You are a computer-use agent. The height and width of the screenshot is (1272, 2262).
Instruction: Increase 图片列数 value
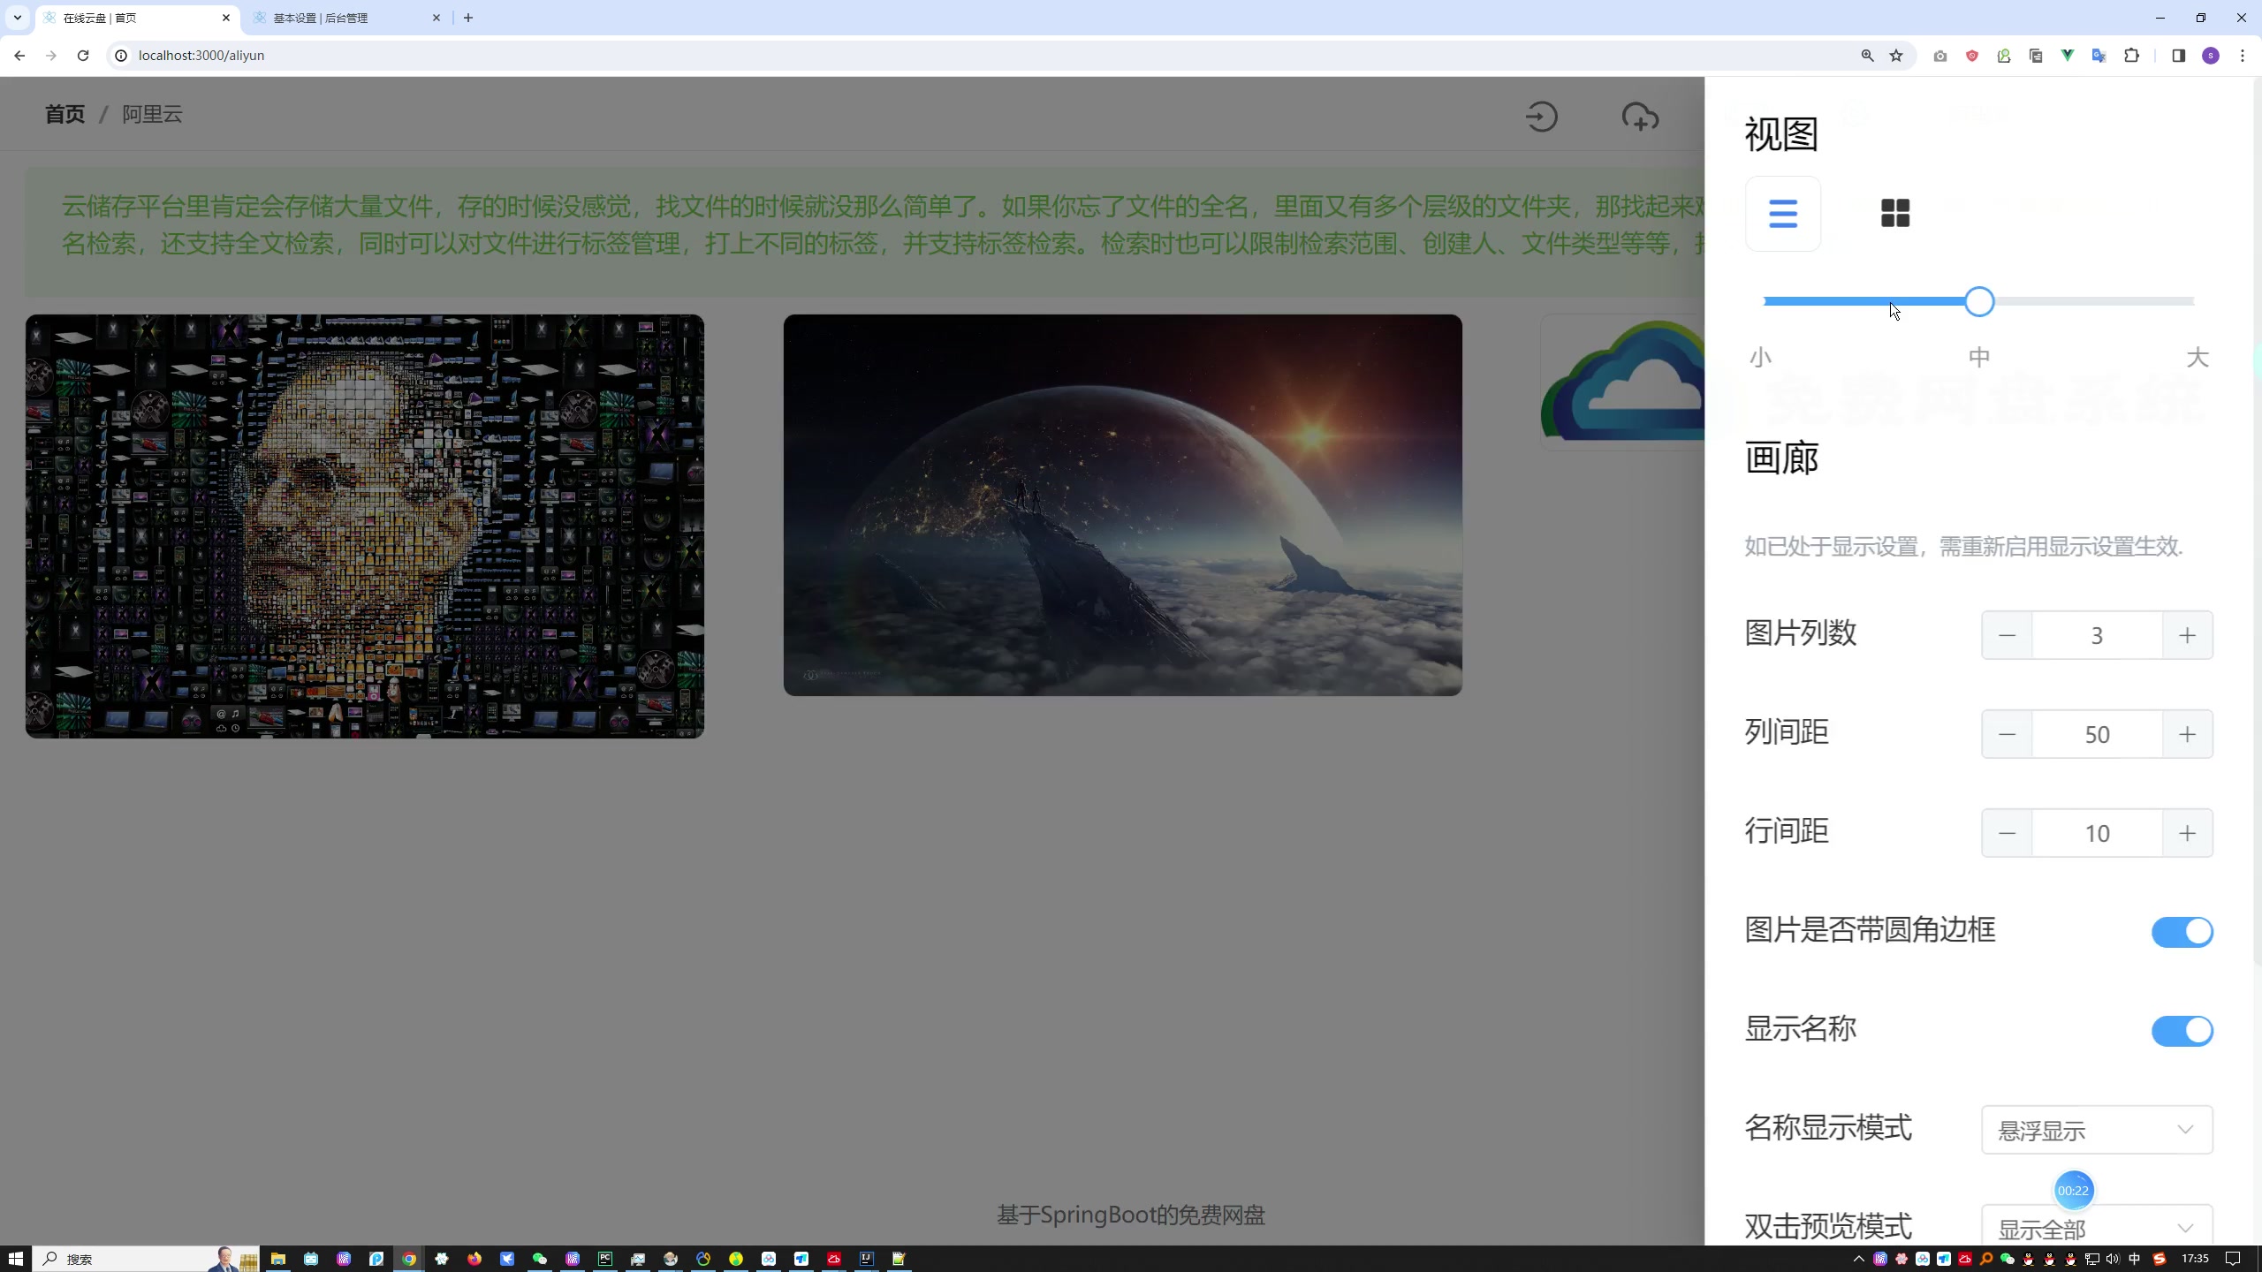(2187, 635)
